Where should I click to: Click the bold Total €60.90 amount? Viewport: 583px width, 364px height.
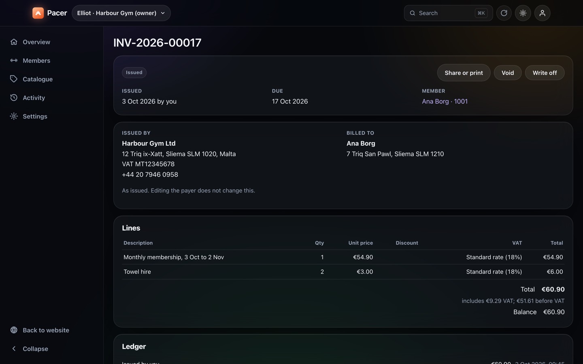(x=553, y=290)
